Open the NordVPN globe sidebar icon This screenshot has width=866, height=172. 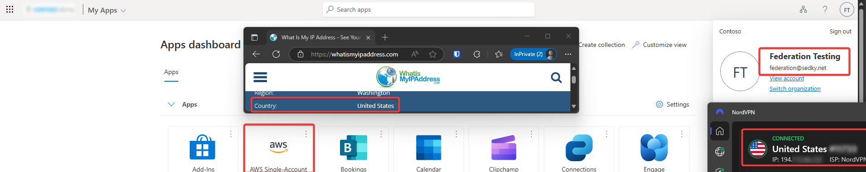[720, 152]
